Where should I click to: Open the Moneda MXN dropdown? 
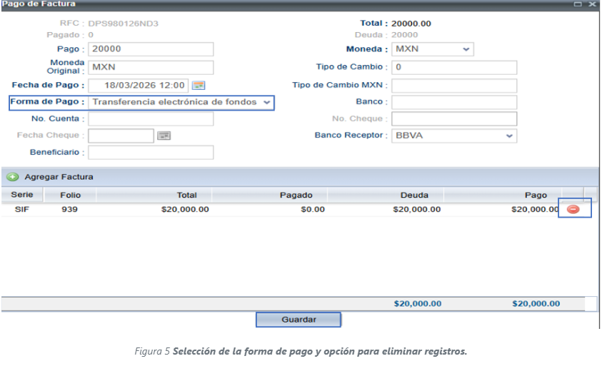[x=466, y=50]
